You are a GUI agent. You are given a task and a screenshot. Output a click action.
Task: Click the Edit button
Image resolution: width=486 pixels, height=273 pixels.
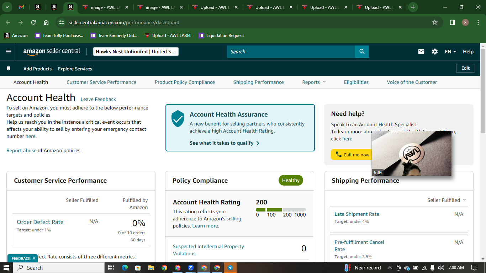click(465, 68)
